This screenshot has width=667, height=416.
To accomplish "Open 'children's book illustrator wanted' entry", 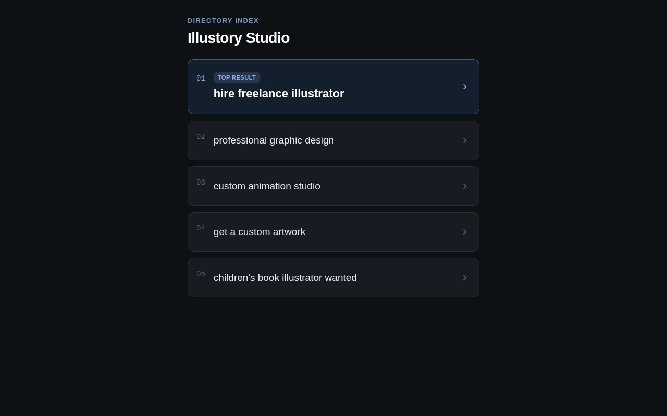I will coord(333,278).
